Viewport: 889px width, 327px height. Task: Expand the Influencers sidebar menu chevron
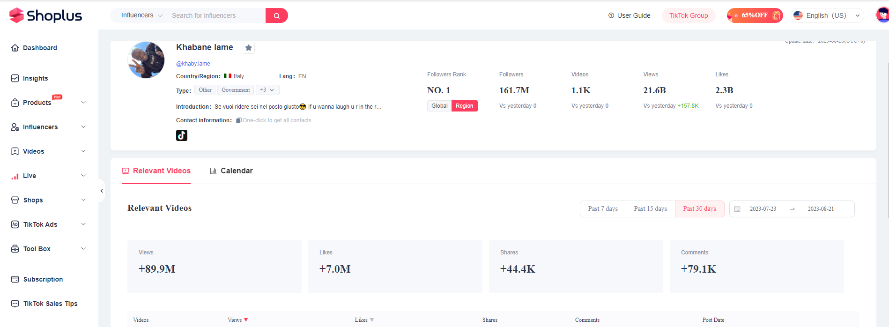[x=83, y=126]
